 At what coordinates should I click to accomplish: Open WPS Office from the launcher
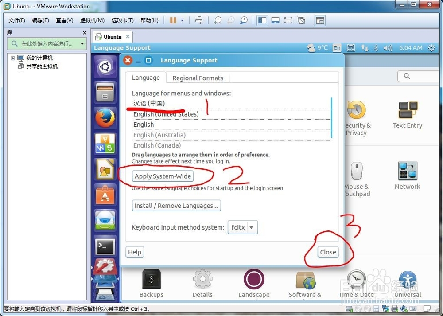[x=105, y=144]
